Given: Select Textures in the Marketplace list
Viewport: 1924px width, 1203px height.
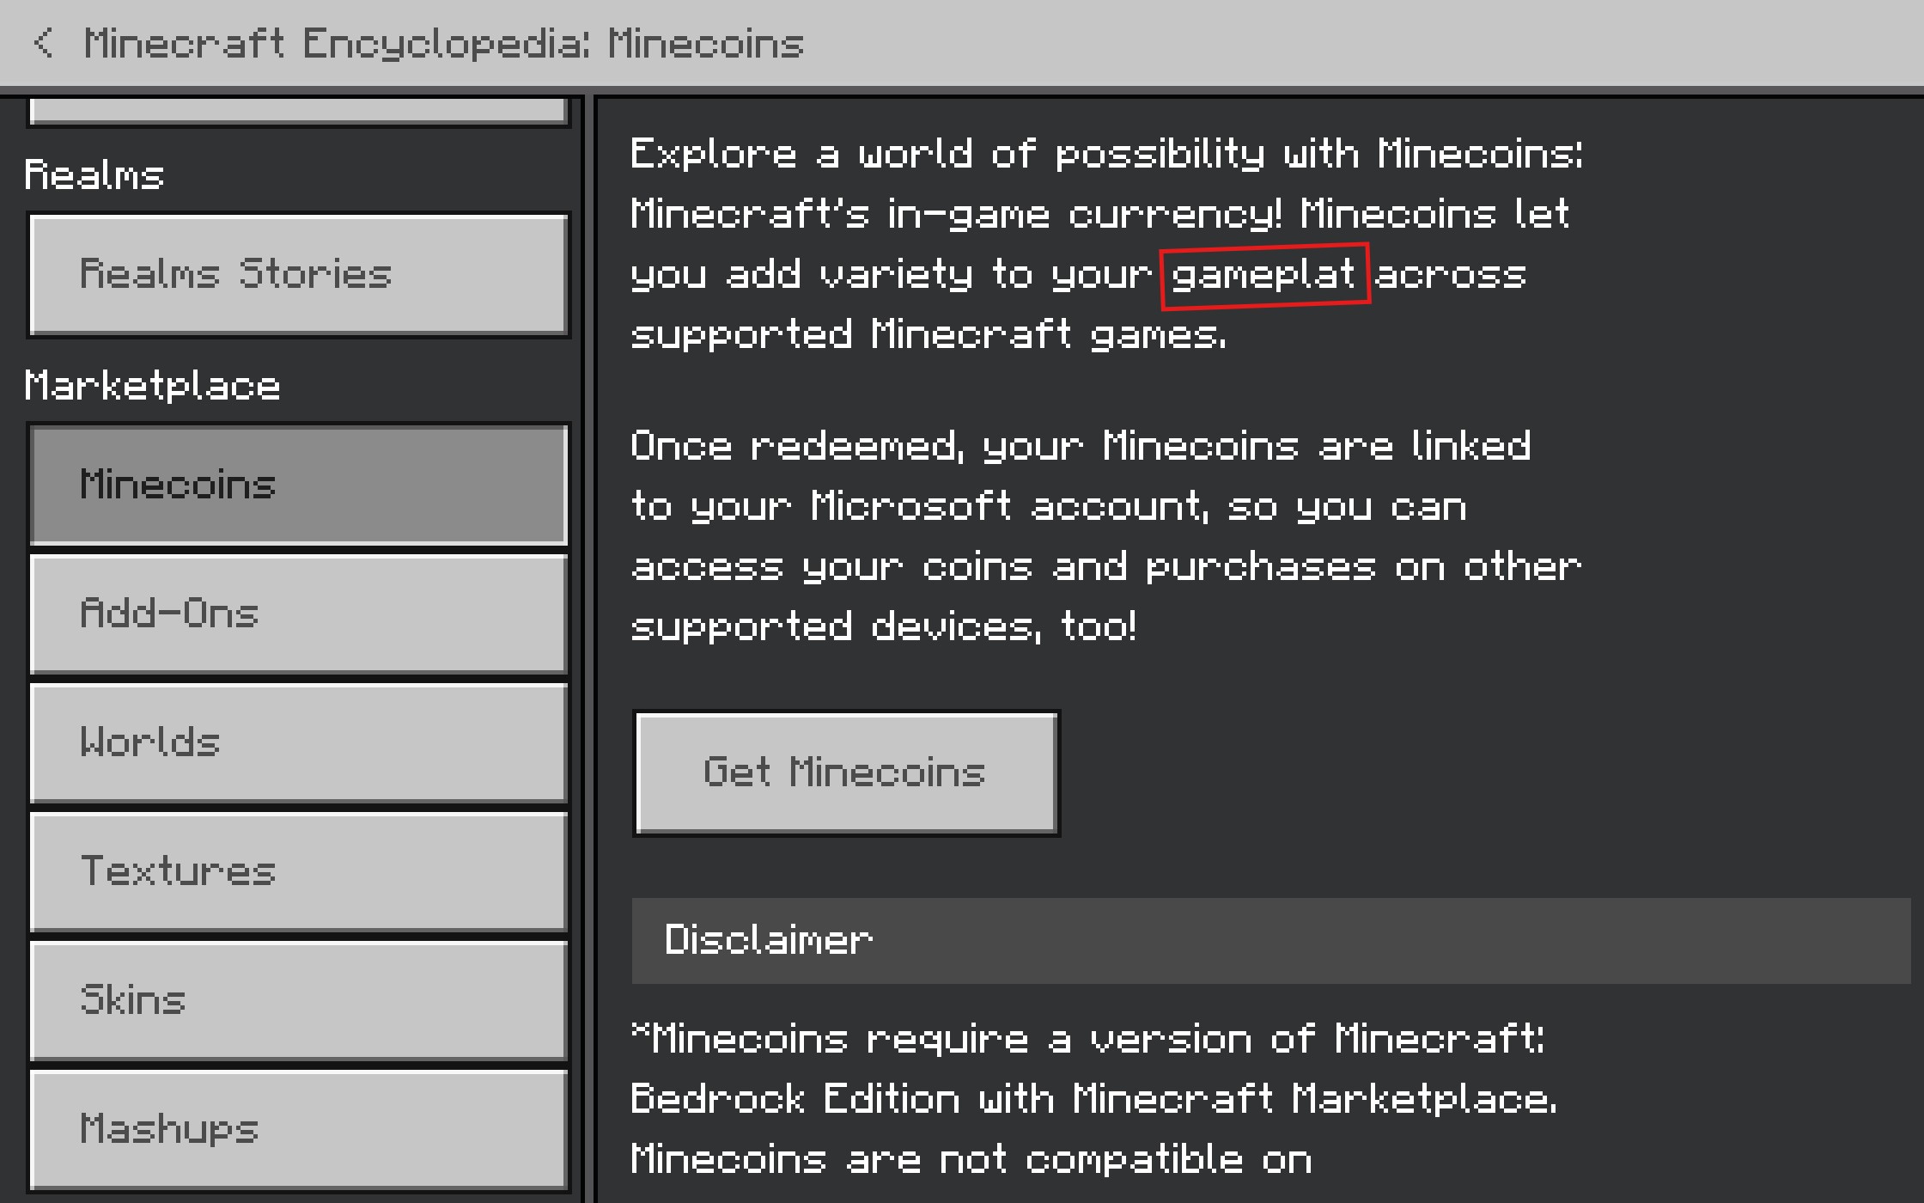Looking at the screenshot, I should pyautogui.click(x=298, y=871).
